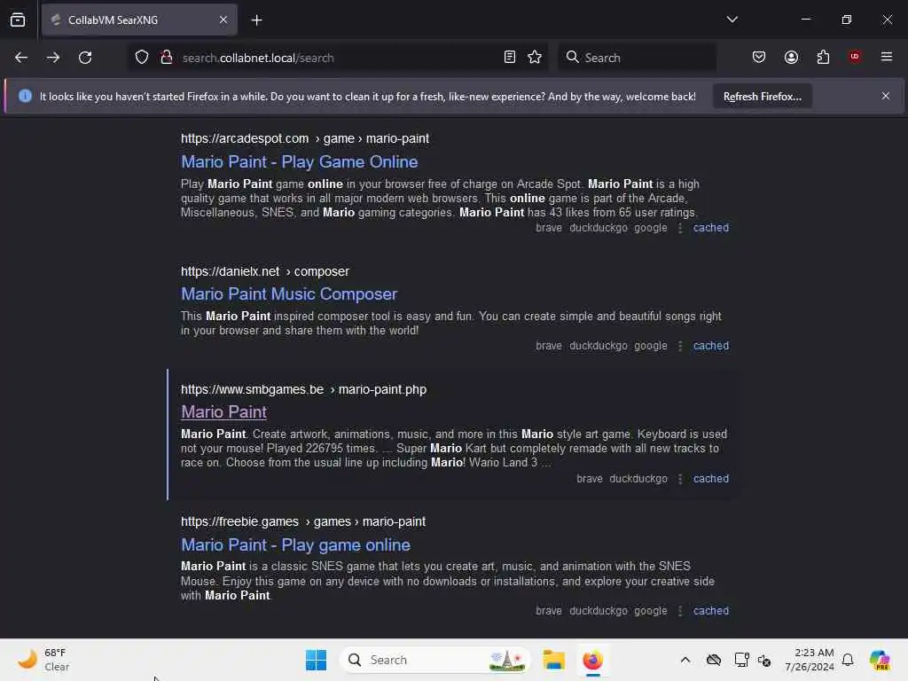This screenshot has height=681, width=908.
Task: Click the blue info icon in notification
Action: click(25, 96)
